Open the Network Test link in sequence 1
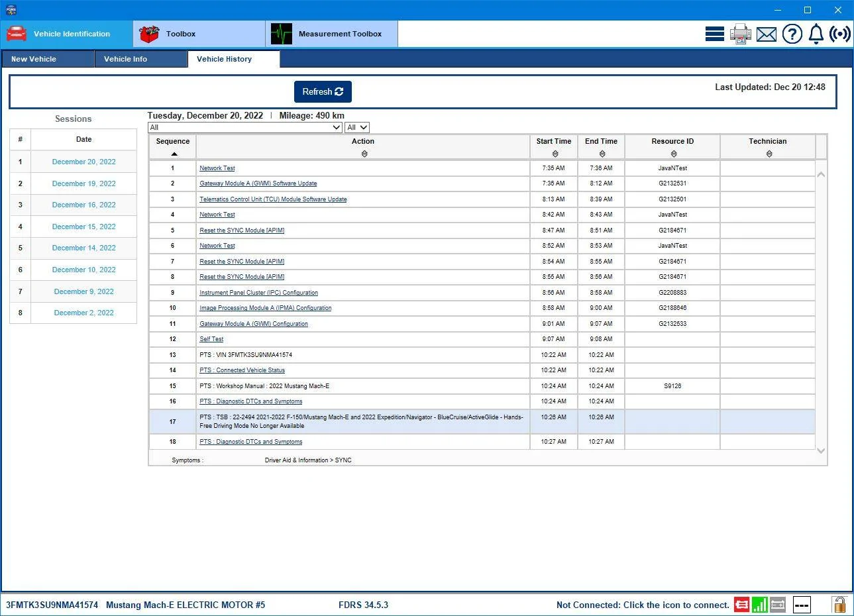The height and width of the screenshot is (616, 854). click(217, 168)
